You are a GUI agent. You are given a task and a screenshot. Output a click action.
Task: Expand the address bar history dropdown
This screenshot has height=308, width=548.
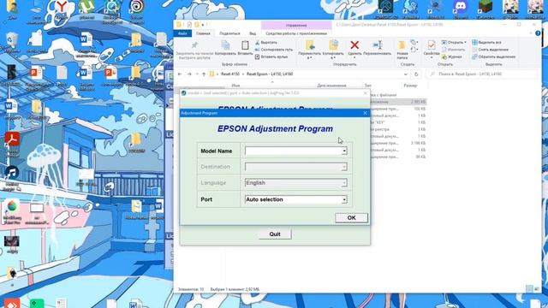405,74
